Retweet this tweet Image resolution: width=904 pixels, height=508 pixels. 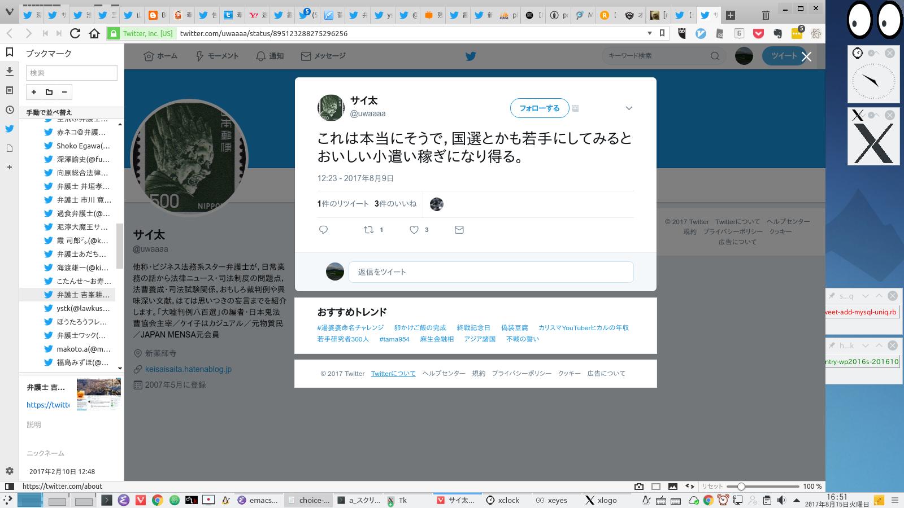pos(368,230)
